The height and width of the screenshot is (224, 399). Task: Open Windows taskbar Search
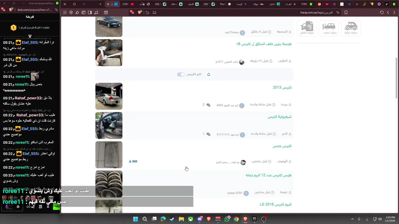point(145,219)
